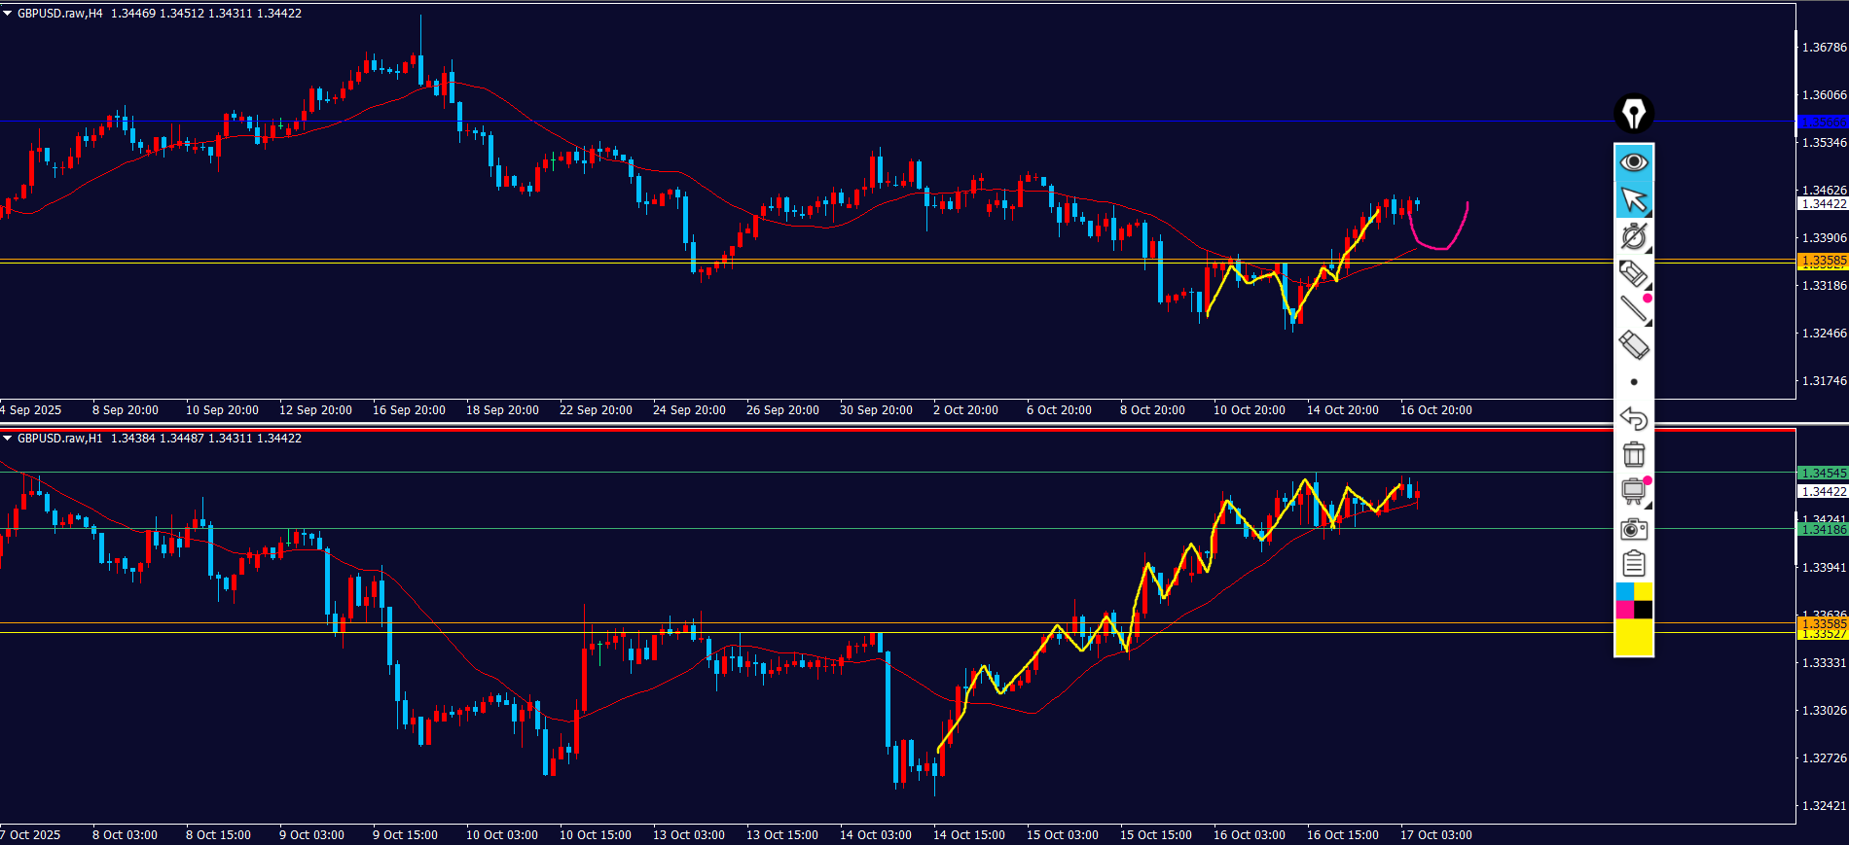Click the large yellow current color box

coord(1633,638)
